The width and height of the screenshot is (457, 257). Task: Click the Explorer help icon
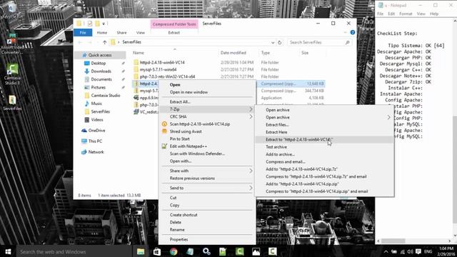coord(352,33)
